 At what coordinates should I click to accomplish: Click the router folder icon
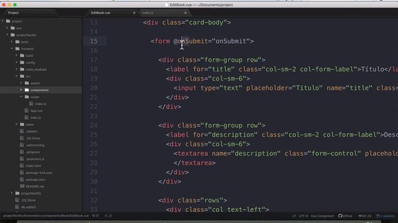pyautogui.click(x=27, y=97)
